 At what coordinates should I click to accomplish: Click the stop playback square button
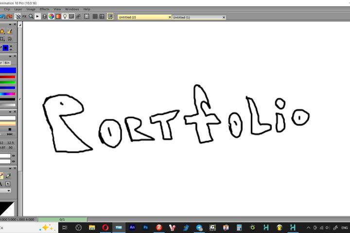[x=10, y=129]
